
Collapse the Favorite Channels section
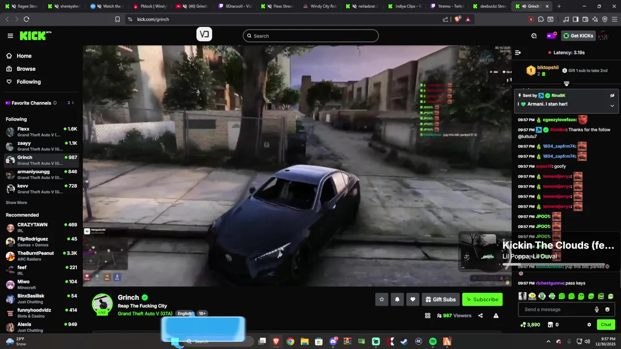click(73, 103)
